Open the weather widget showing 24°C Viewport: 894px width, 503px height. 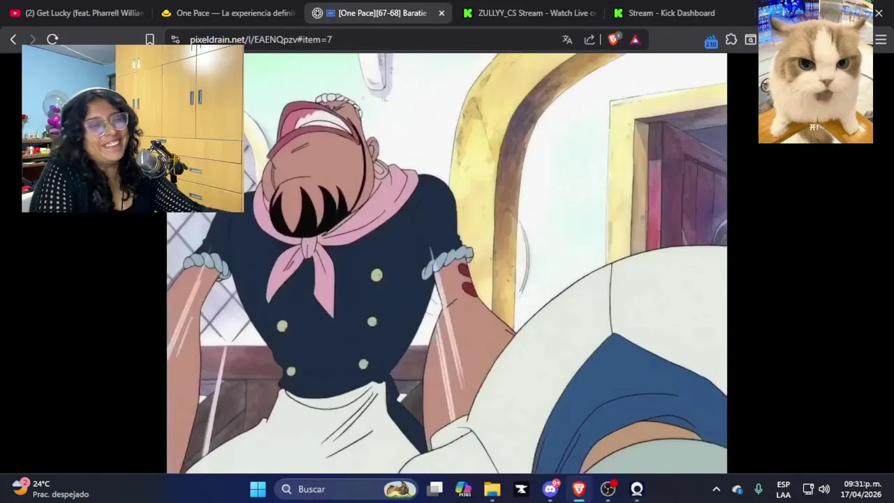pos(50,489)
